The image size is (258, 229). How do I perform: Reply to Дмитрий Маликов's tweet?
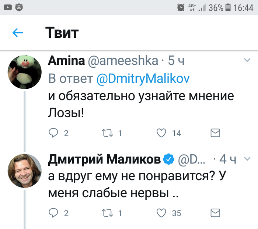(x=54, y=213)
